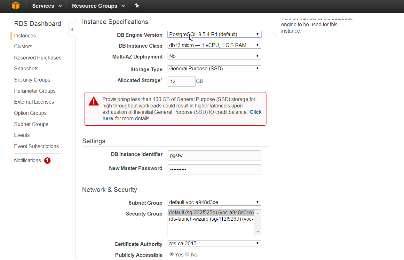The width and height of the screenshot is (404, 260).
Task: Go to RDS Dashboard
Action: [37, 24]
